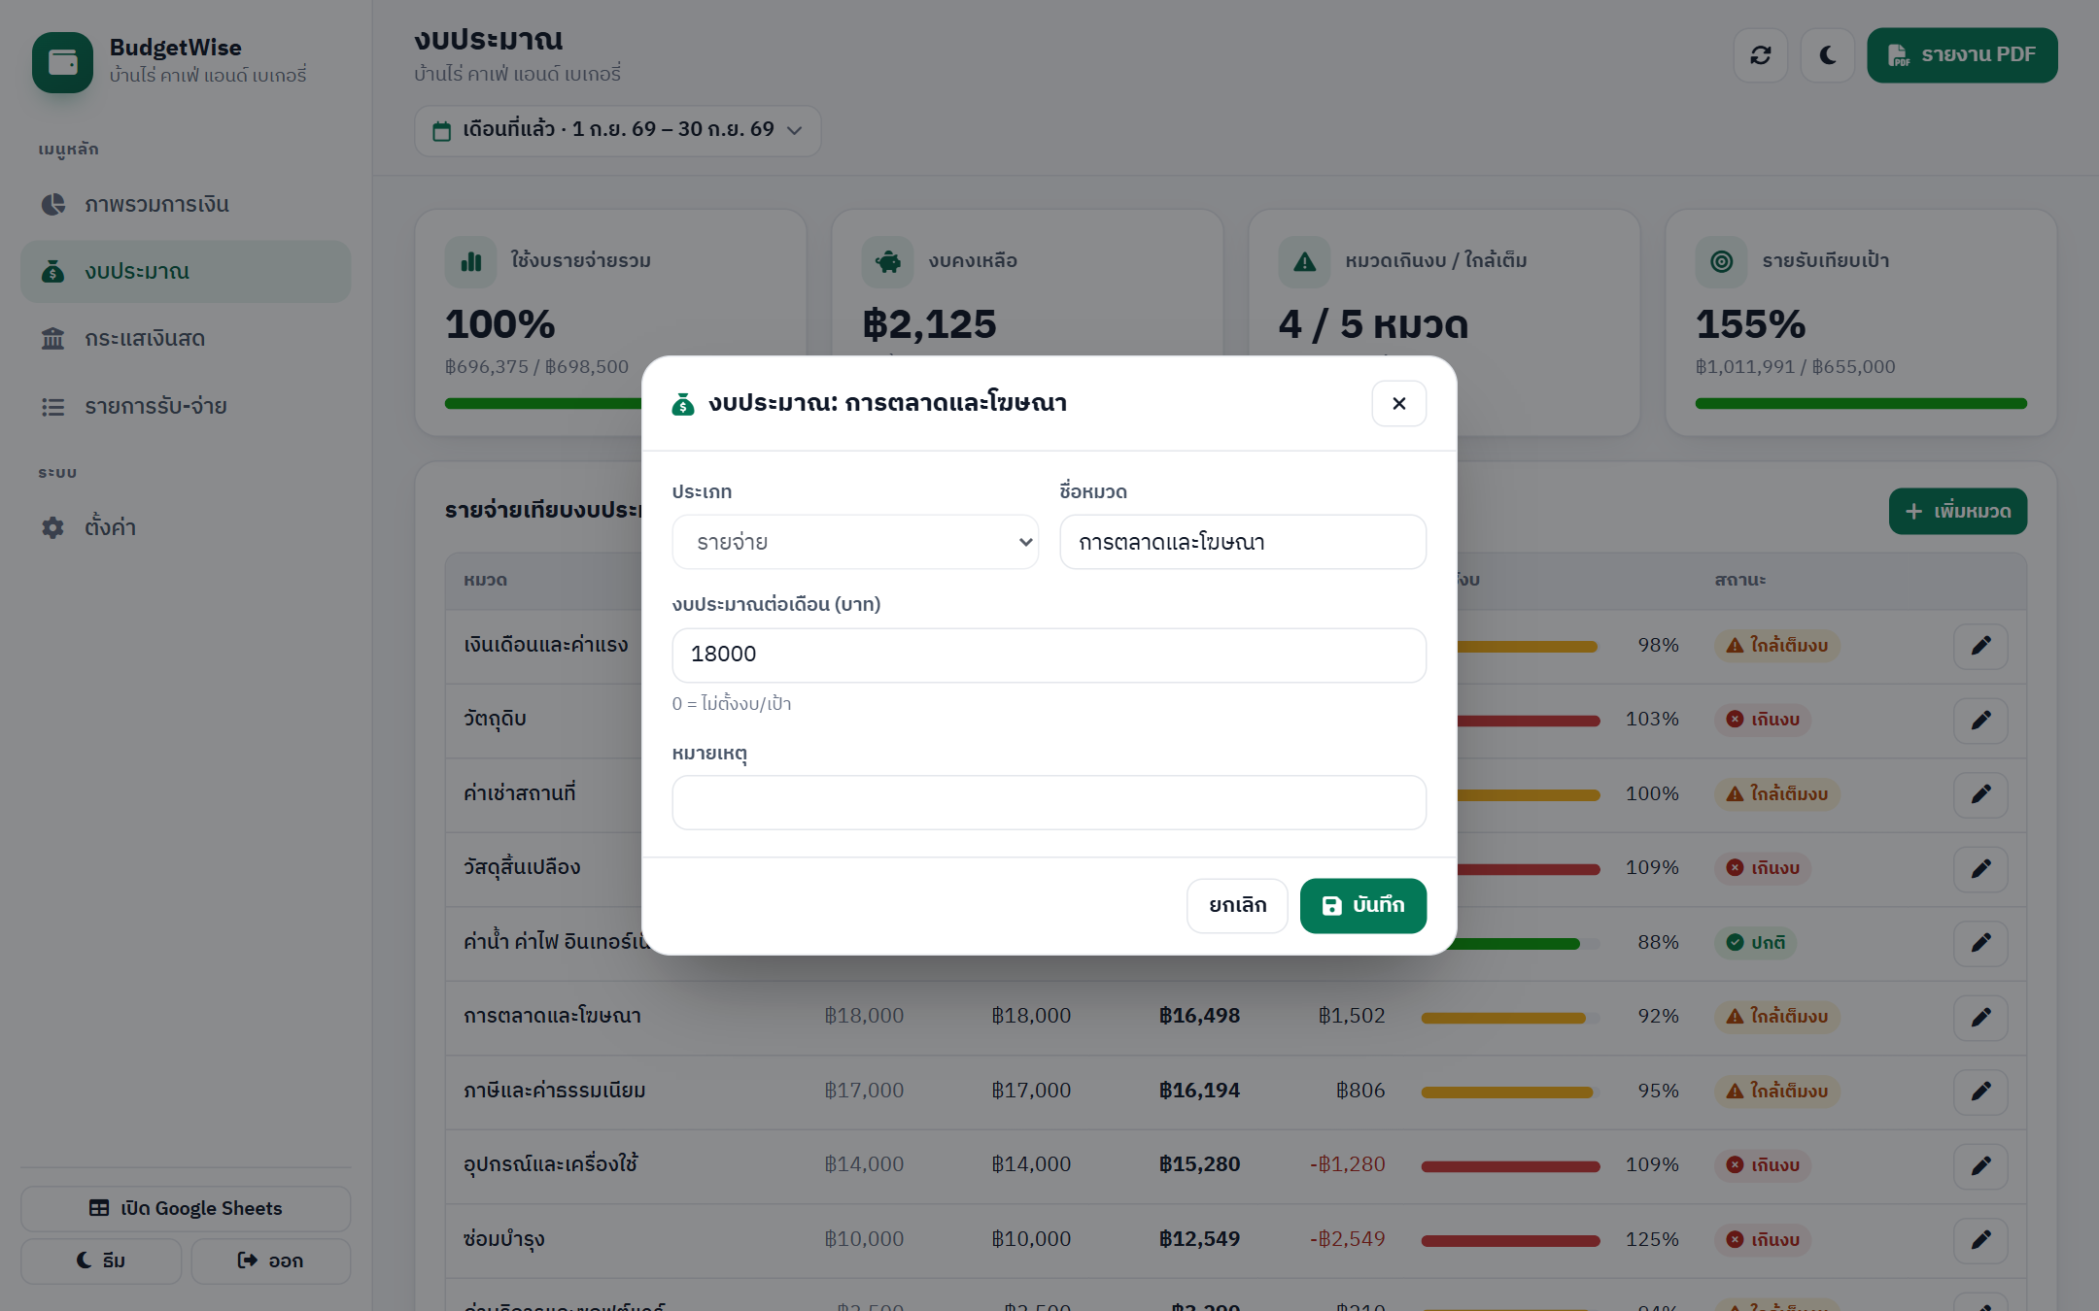The width and height of the screenshot is (2099, 1311).
Task: Open the date range selector เดือนที่แล้ว
Action: point(618,130)
